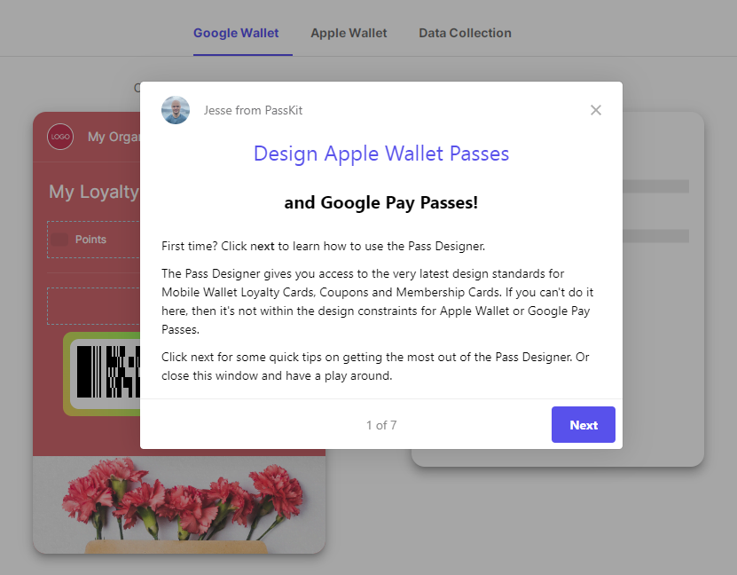
Task: Select the 'My Loyalty' title on the pass
Action: pyautogui.click(x=95, y=192)
